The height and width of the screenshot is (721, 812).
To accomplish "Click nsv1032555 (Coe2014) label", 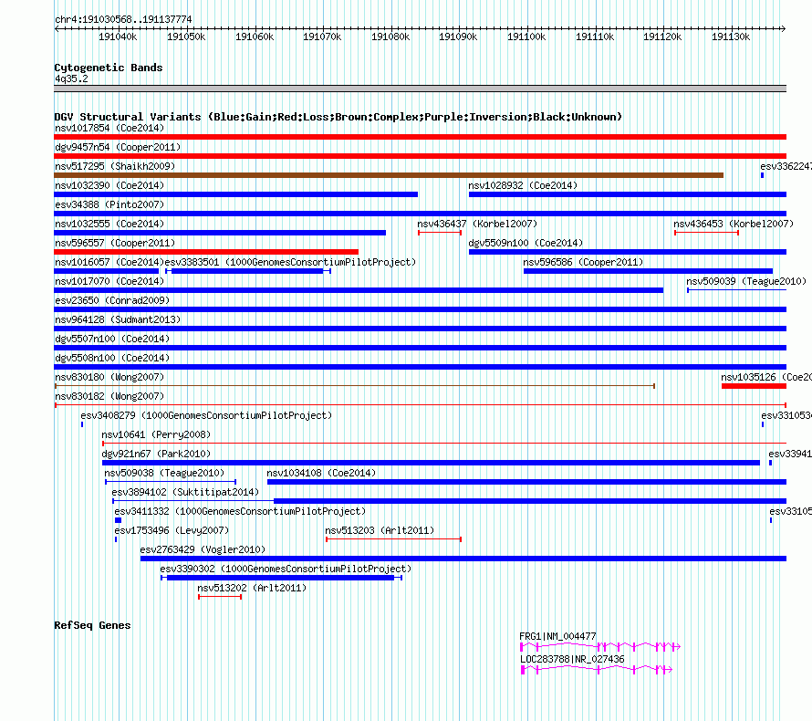I will coord(109,224).
